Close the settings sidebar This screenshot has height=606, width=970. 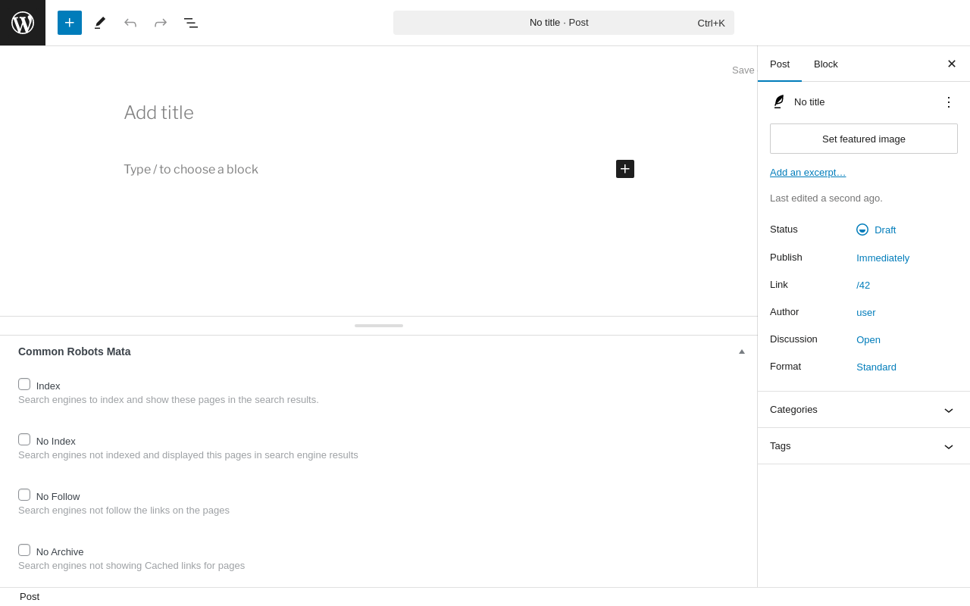(x=952, y=64)
